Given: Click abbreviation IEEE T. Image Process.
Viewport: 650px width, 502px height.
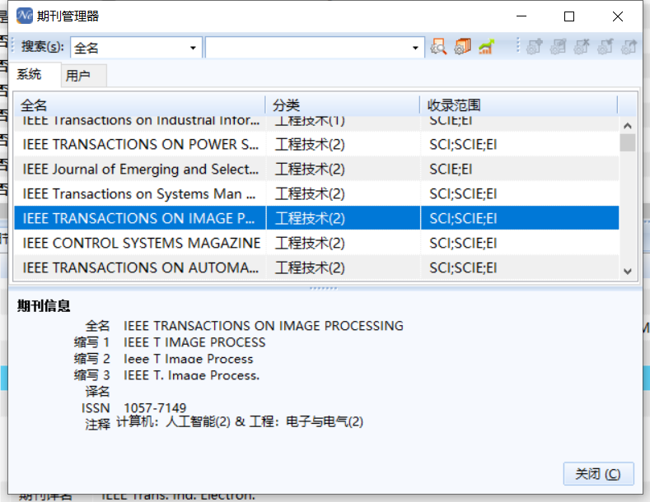Looking at the screenshot, I should pyautogui.click(x=191, y=375).
